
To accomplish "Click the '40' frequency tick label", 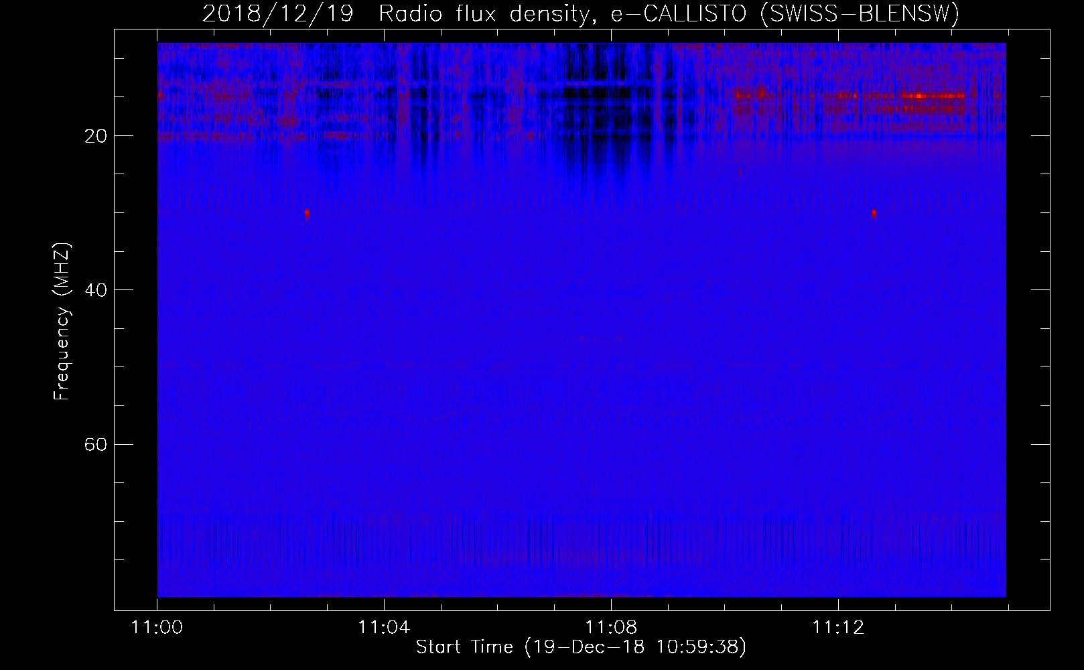I will pyautogui.click(x=96, y=290).
